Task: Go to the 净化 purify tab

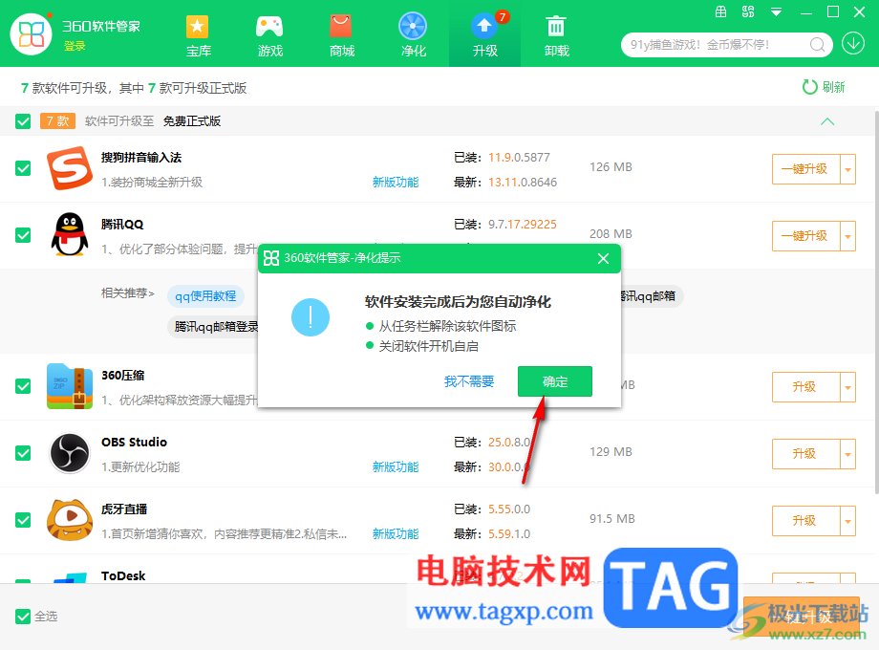Action: tap(413, 36)
